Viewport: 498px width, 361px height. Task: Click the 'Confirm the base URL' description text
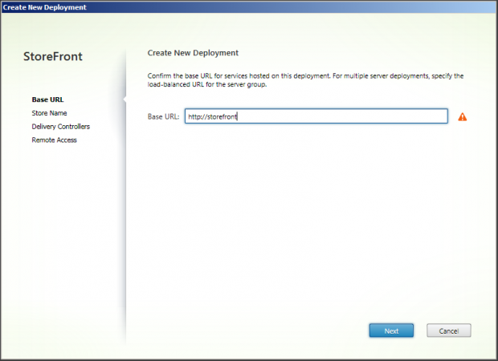[305, 80]
